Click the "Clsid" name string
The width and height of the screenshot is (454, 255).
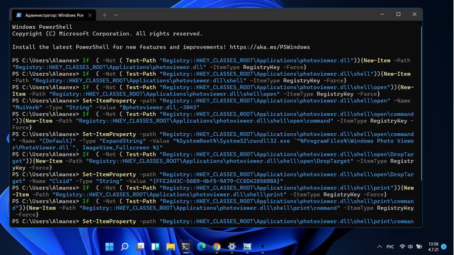(61, 181)
